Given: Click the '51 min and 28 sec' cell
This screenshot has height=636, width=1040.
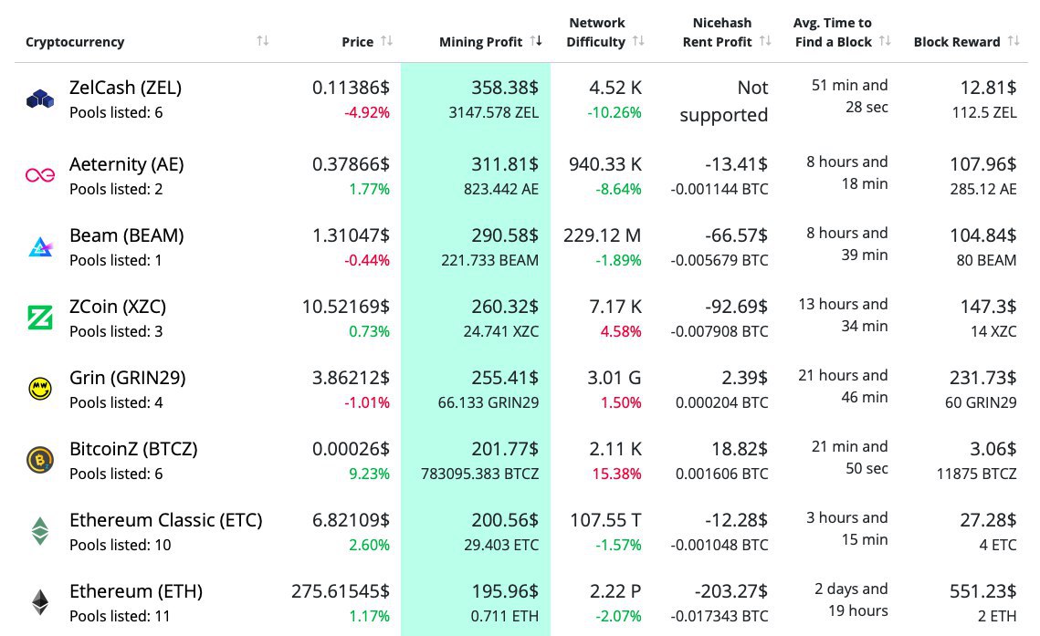Looking at the screenshot, I should coord(850,96).
